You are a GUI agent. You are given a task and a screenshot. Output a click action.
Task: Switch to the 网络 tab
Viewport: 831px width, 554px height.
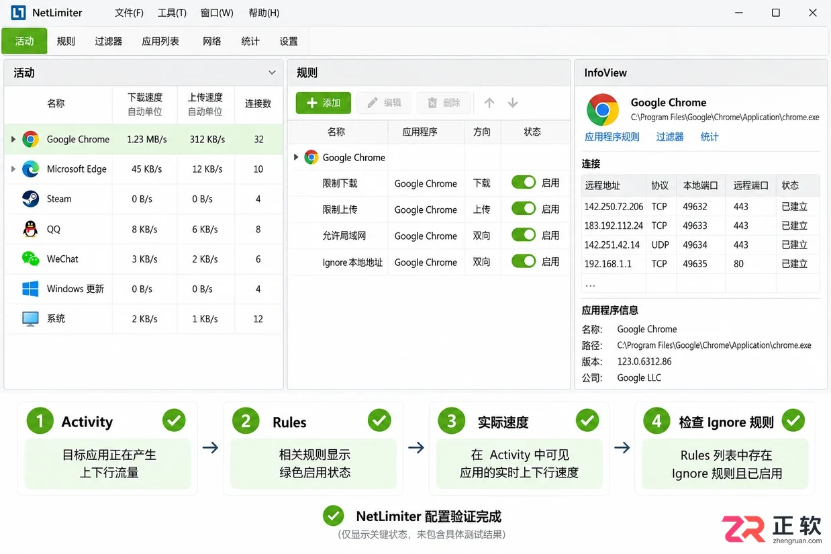(x=212, y=41)
